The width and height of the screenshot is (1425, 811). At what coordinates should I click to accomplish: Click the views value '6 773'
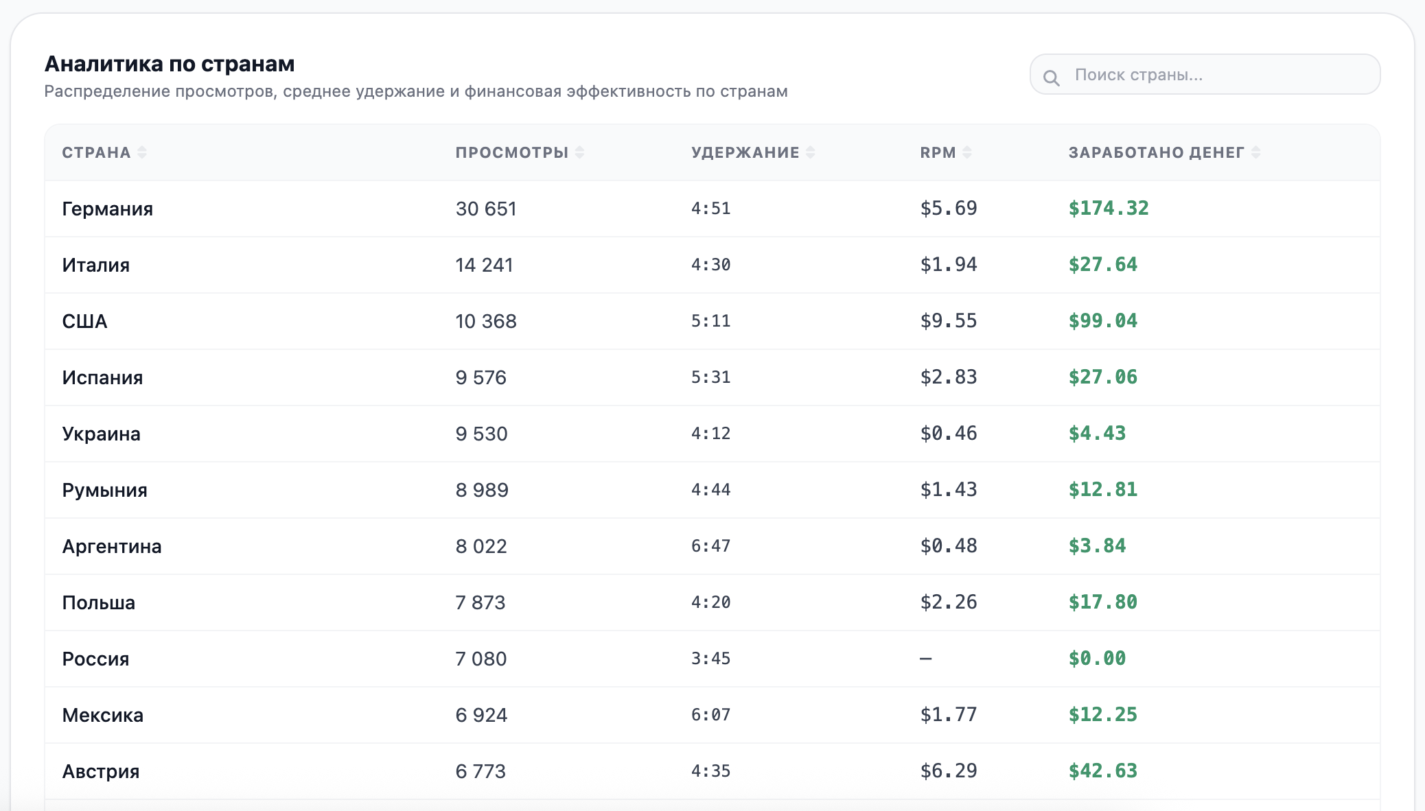[x=480, y=771]
